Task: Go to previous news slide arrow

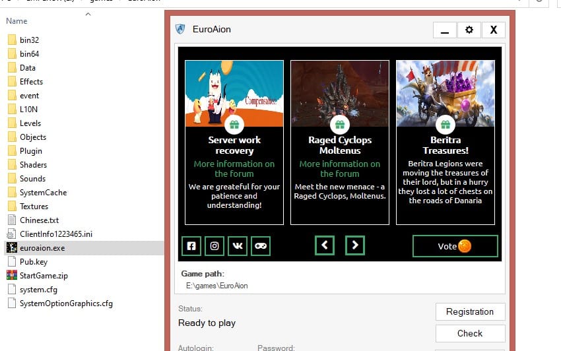Action: [x=325, y=245]
